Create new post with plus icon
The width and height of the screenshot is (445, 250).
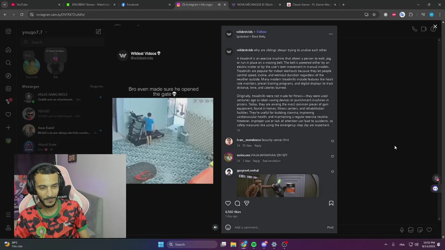[8, 127]
